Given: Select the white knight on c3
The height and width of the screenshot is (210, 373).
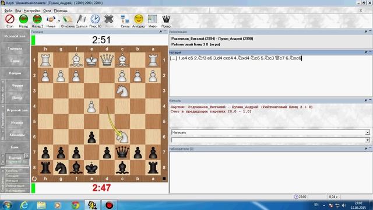Looking at the screenshot, I should [122, 91].
